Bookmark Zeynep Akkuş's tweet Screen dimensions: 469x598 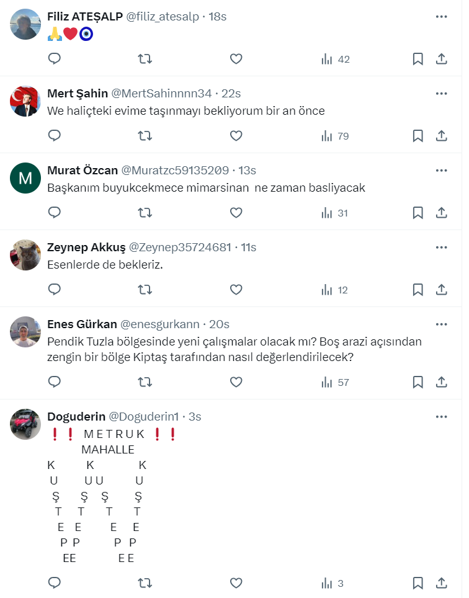[418, 290]
